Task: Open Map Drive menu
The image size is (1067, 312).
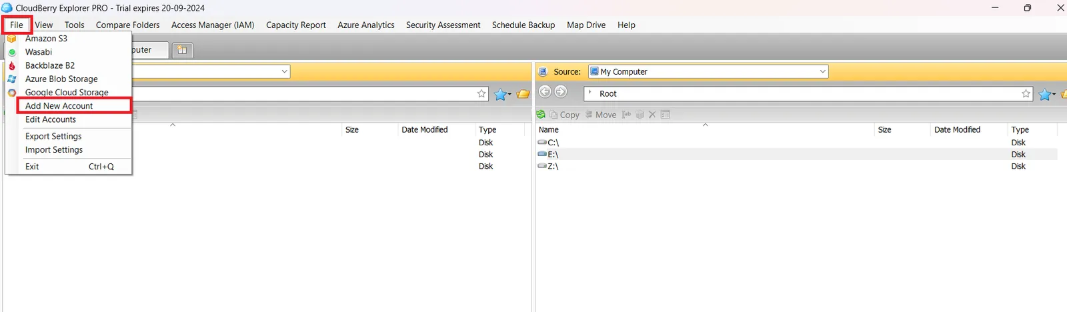Action: [x=586, y=25]
